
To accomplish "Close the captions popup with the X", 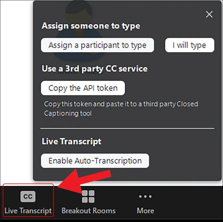I will tap(209, 15).
